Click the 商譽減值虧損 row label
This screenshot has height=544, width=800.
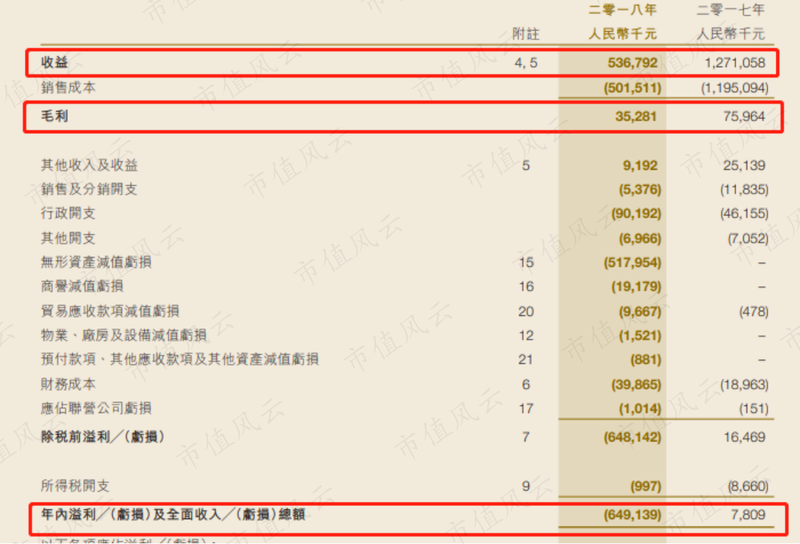pos(82,286)
